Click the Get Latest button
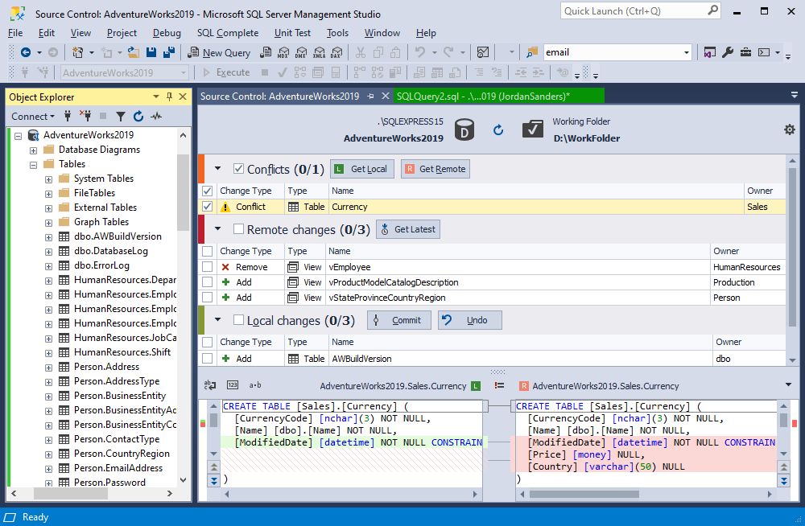The width and height of the screenshot is (805, 526). [x=408, y=229]
